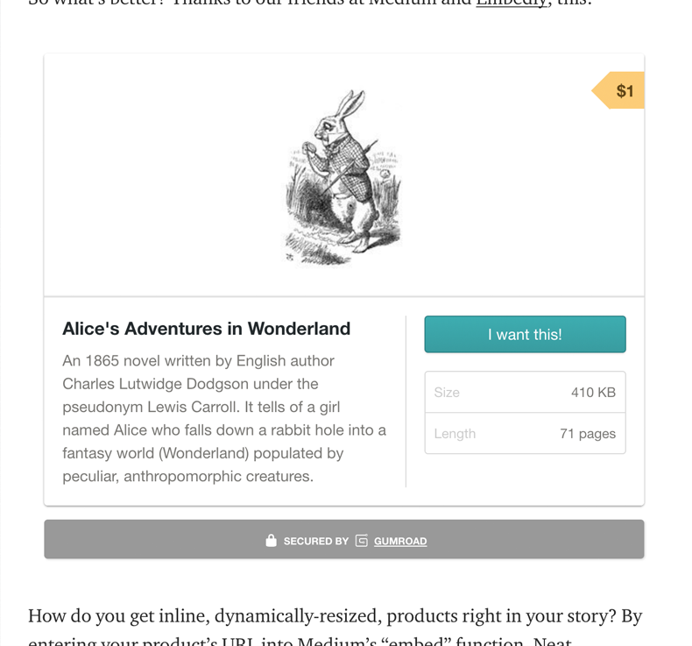Viewport: 692px width, 646px height.
Task: Click the "71 pages" value
Action: 588,434
